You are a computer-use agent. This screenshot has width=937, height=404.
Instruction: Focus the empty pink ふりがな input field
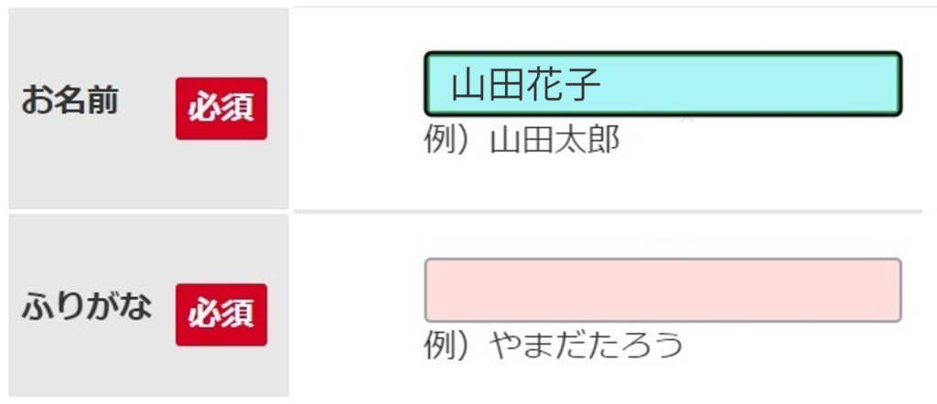662,290
